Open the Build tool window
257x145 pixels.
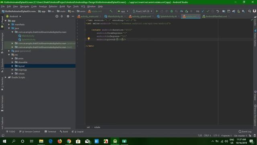[x=64, y=132]
